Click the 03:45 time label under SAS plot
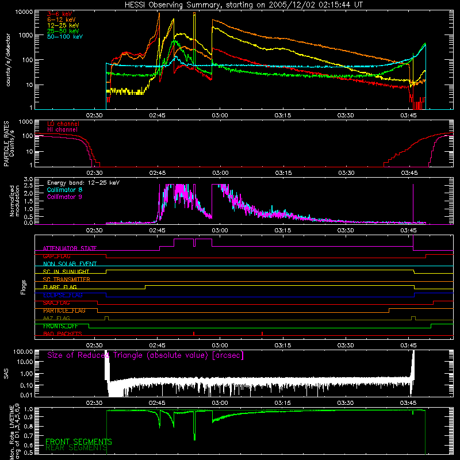The height and width of the screenshot is (460, 460). click(x=408, y=403)
